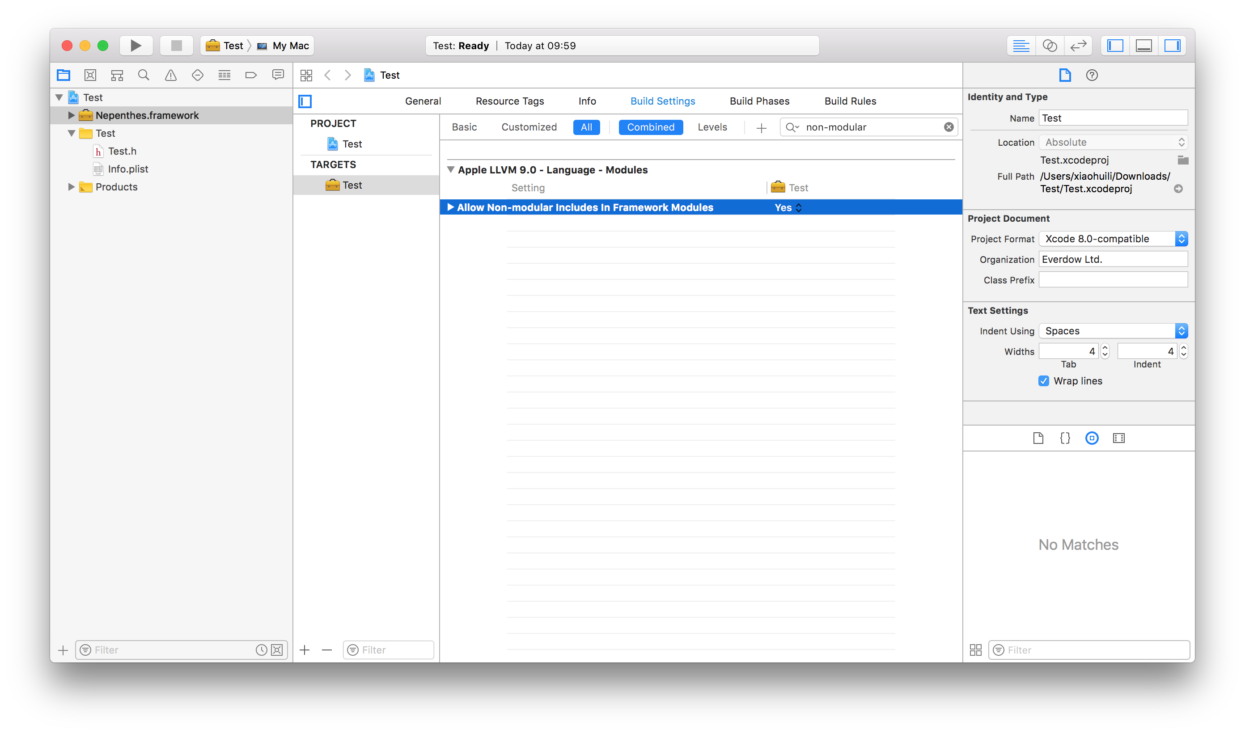Show the Version editor

(x=1078, y=46)
